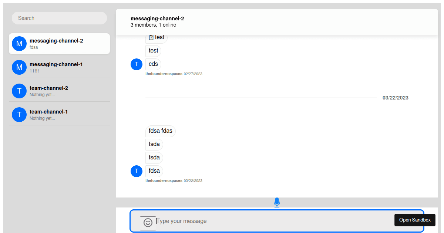Viewport: 444px width, 233px height.
Task: Click thefoundernospaces avatar beside the fdsa message
Action: coord(137,171)
